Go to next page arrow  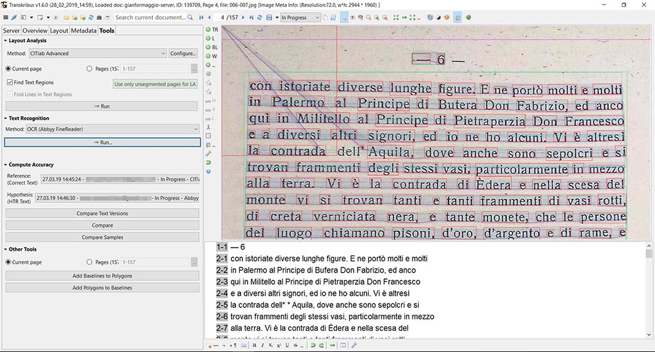243,17
